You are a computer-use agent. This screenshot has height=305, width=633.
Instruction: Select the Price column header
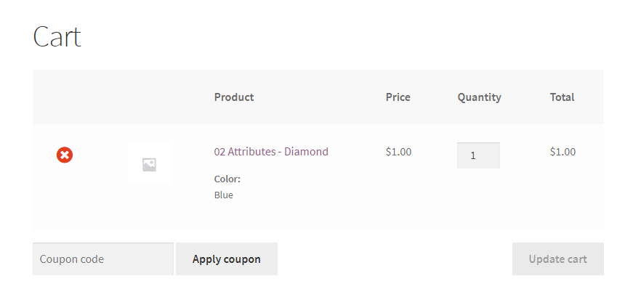pos(398,97)
